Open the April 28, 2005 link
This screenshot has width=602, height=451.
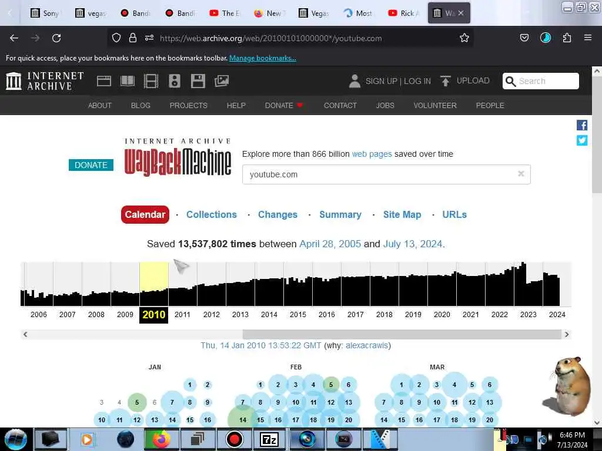[330, 244]
